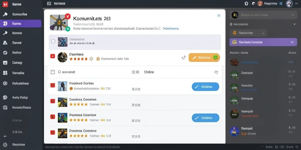Expand the Moonente section chevron in right panel
The width and height of the screenshot is (301, 150).
pos(295,24)
